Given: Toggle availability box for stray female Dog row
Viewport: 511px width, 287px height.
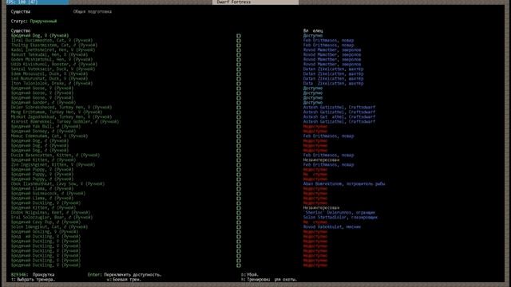Looking at the screenshot, I should [239, 36].
